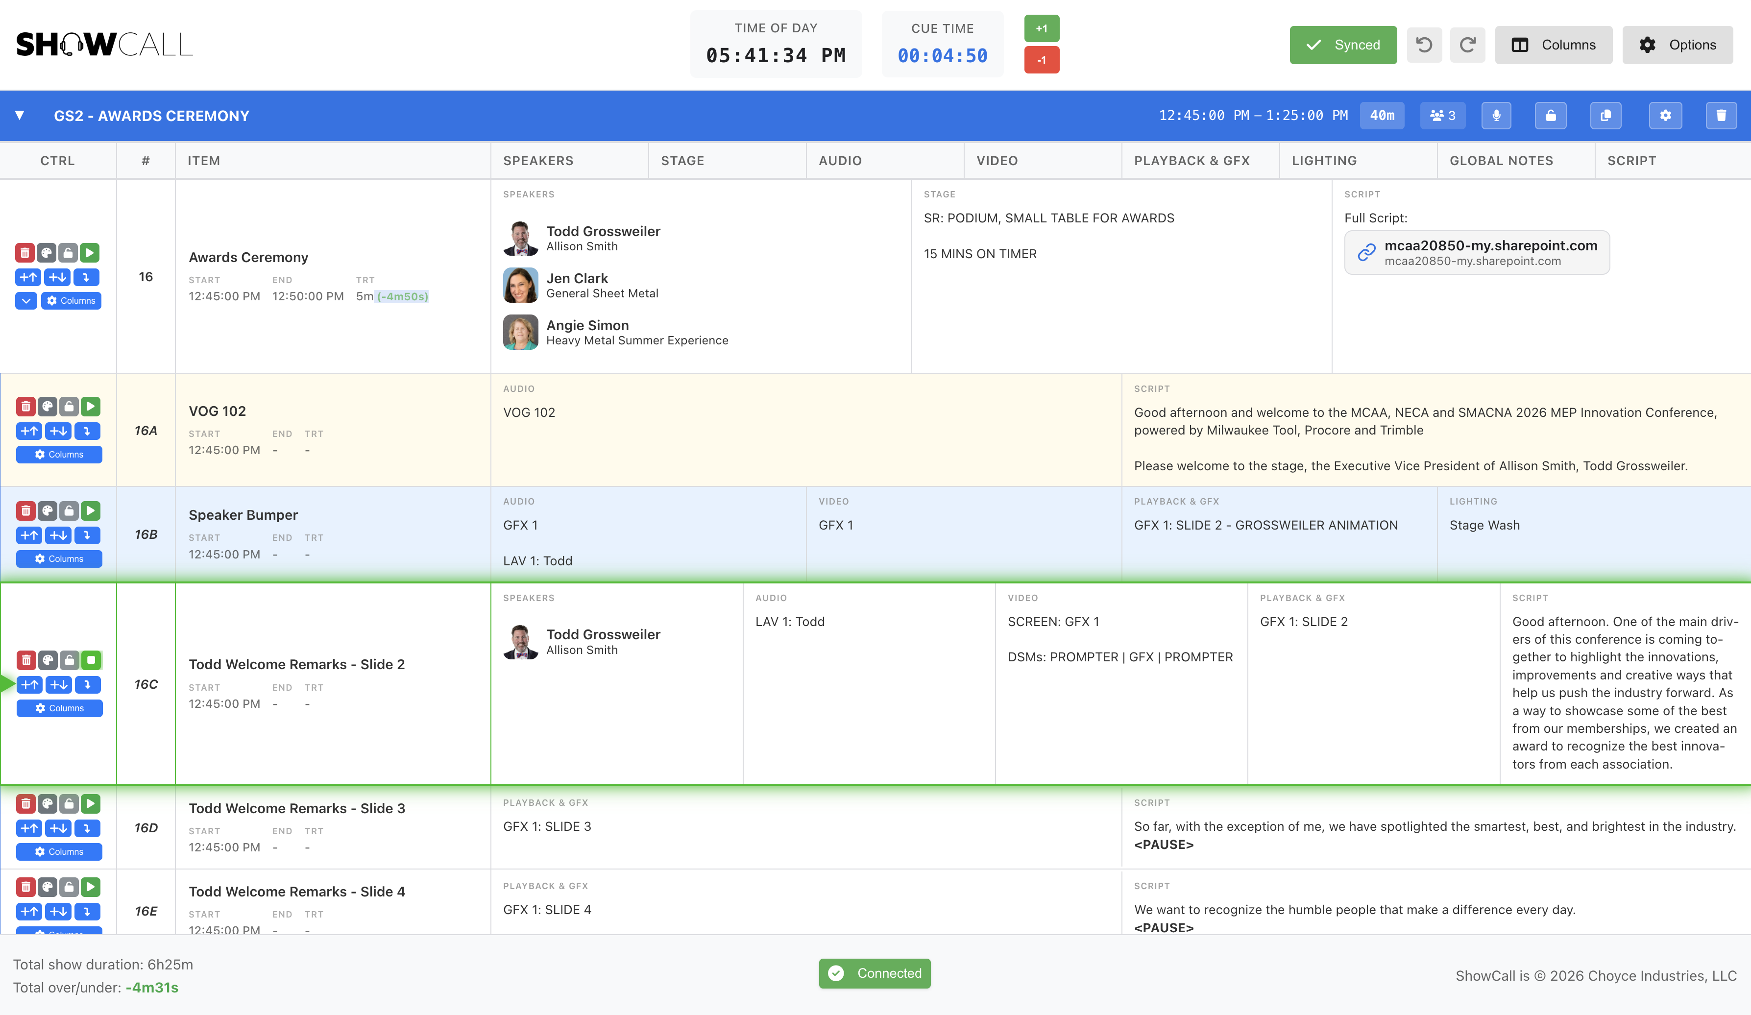Collapse the GS2 - Awards Ceremony session
The width and height of the screenshot is (1751, 1015).
(20, 115)
